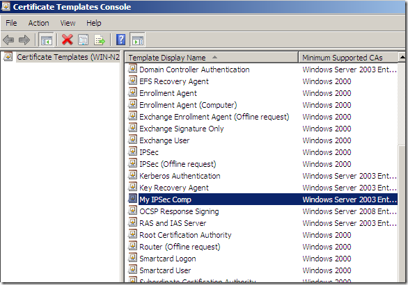Click the RAS and IAS Server icon
Image resolution: width=408 pixels, height=285 pixels.
click(132, 222)
